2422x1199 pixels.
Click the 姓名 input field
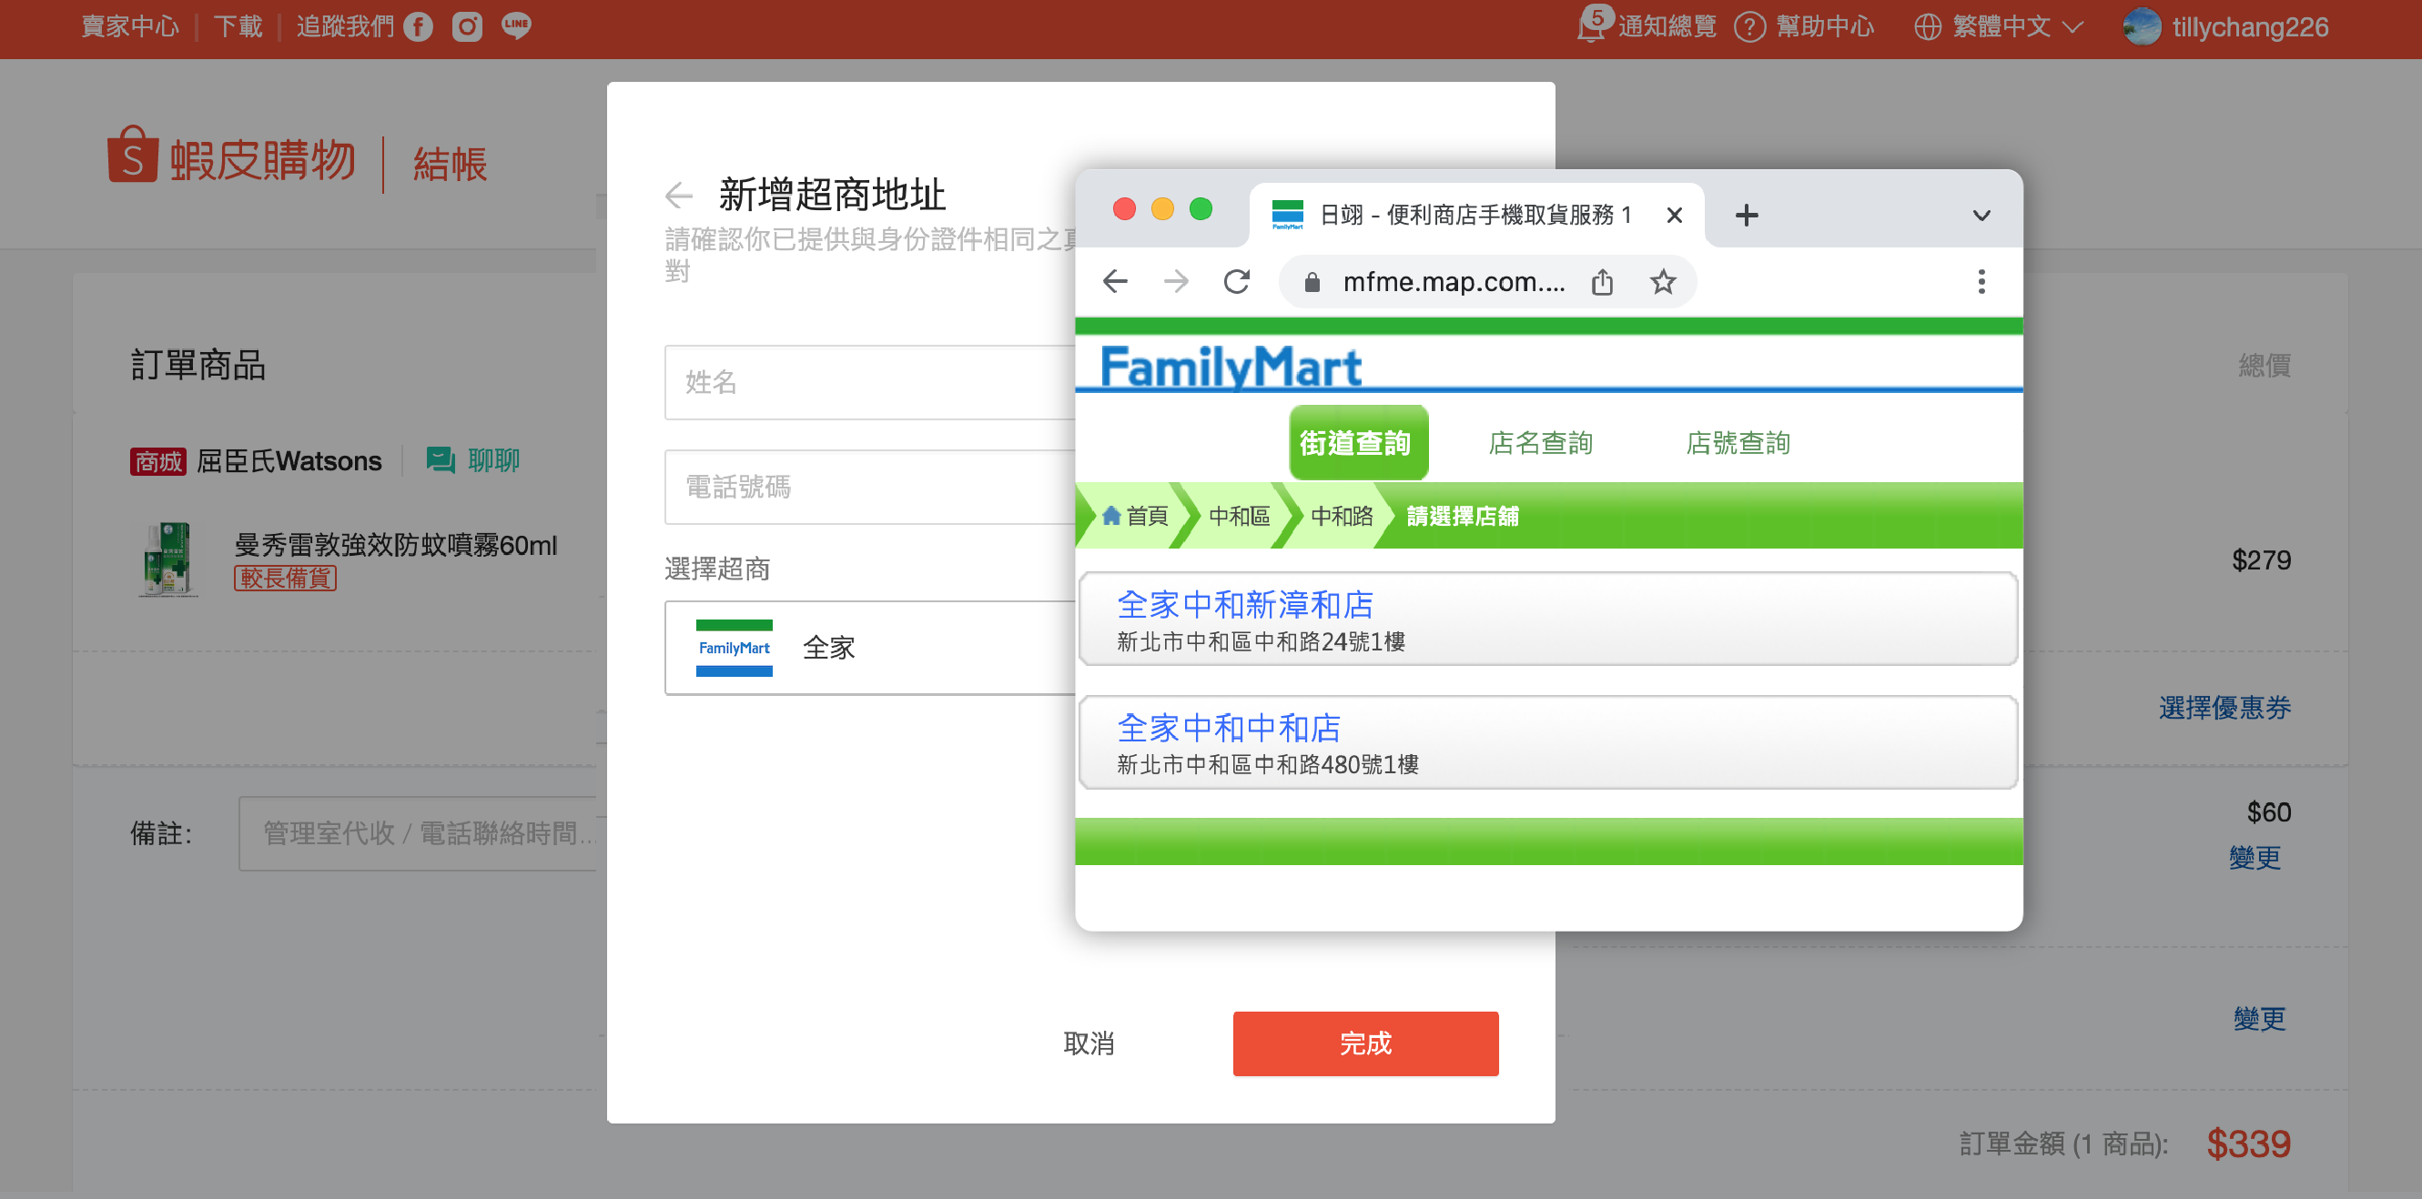pos(870,382)
